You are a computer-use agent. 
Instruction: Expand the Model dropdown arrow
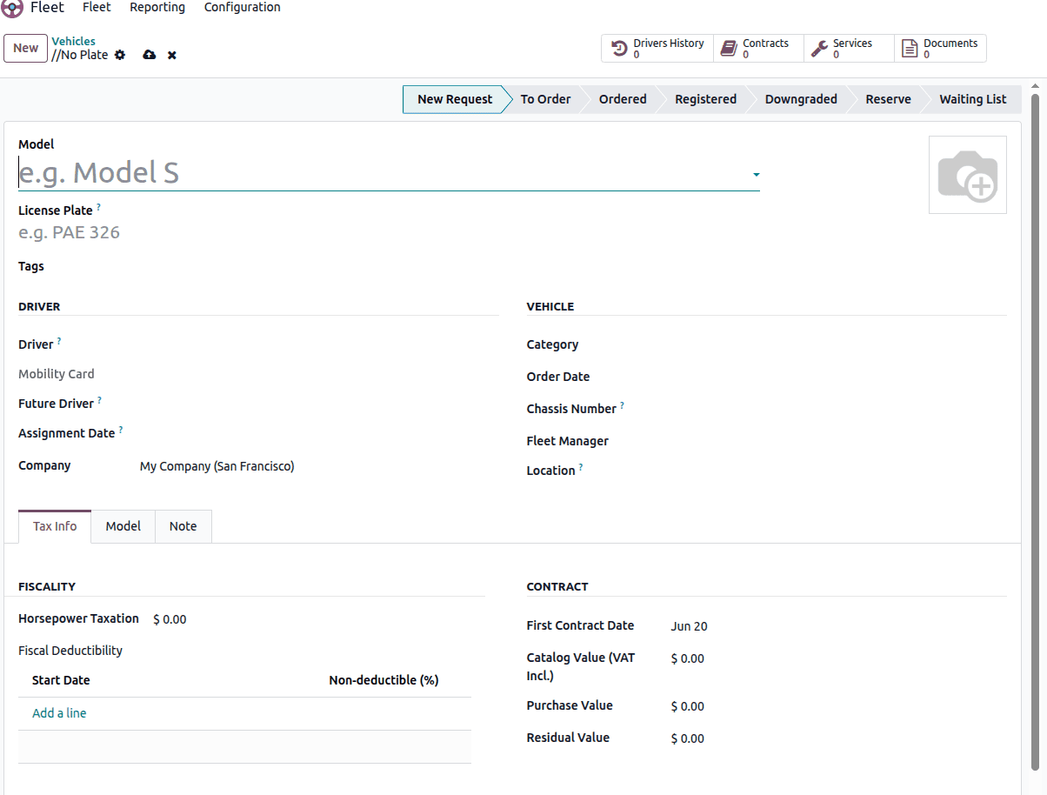tap(756, 175)
